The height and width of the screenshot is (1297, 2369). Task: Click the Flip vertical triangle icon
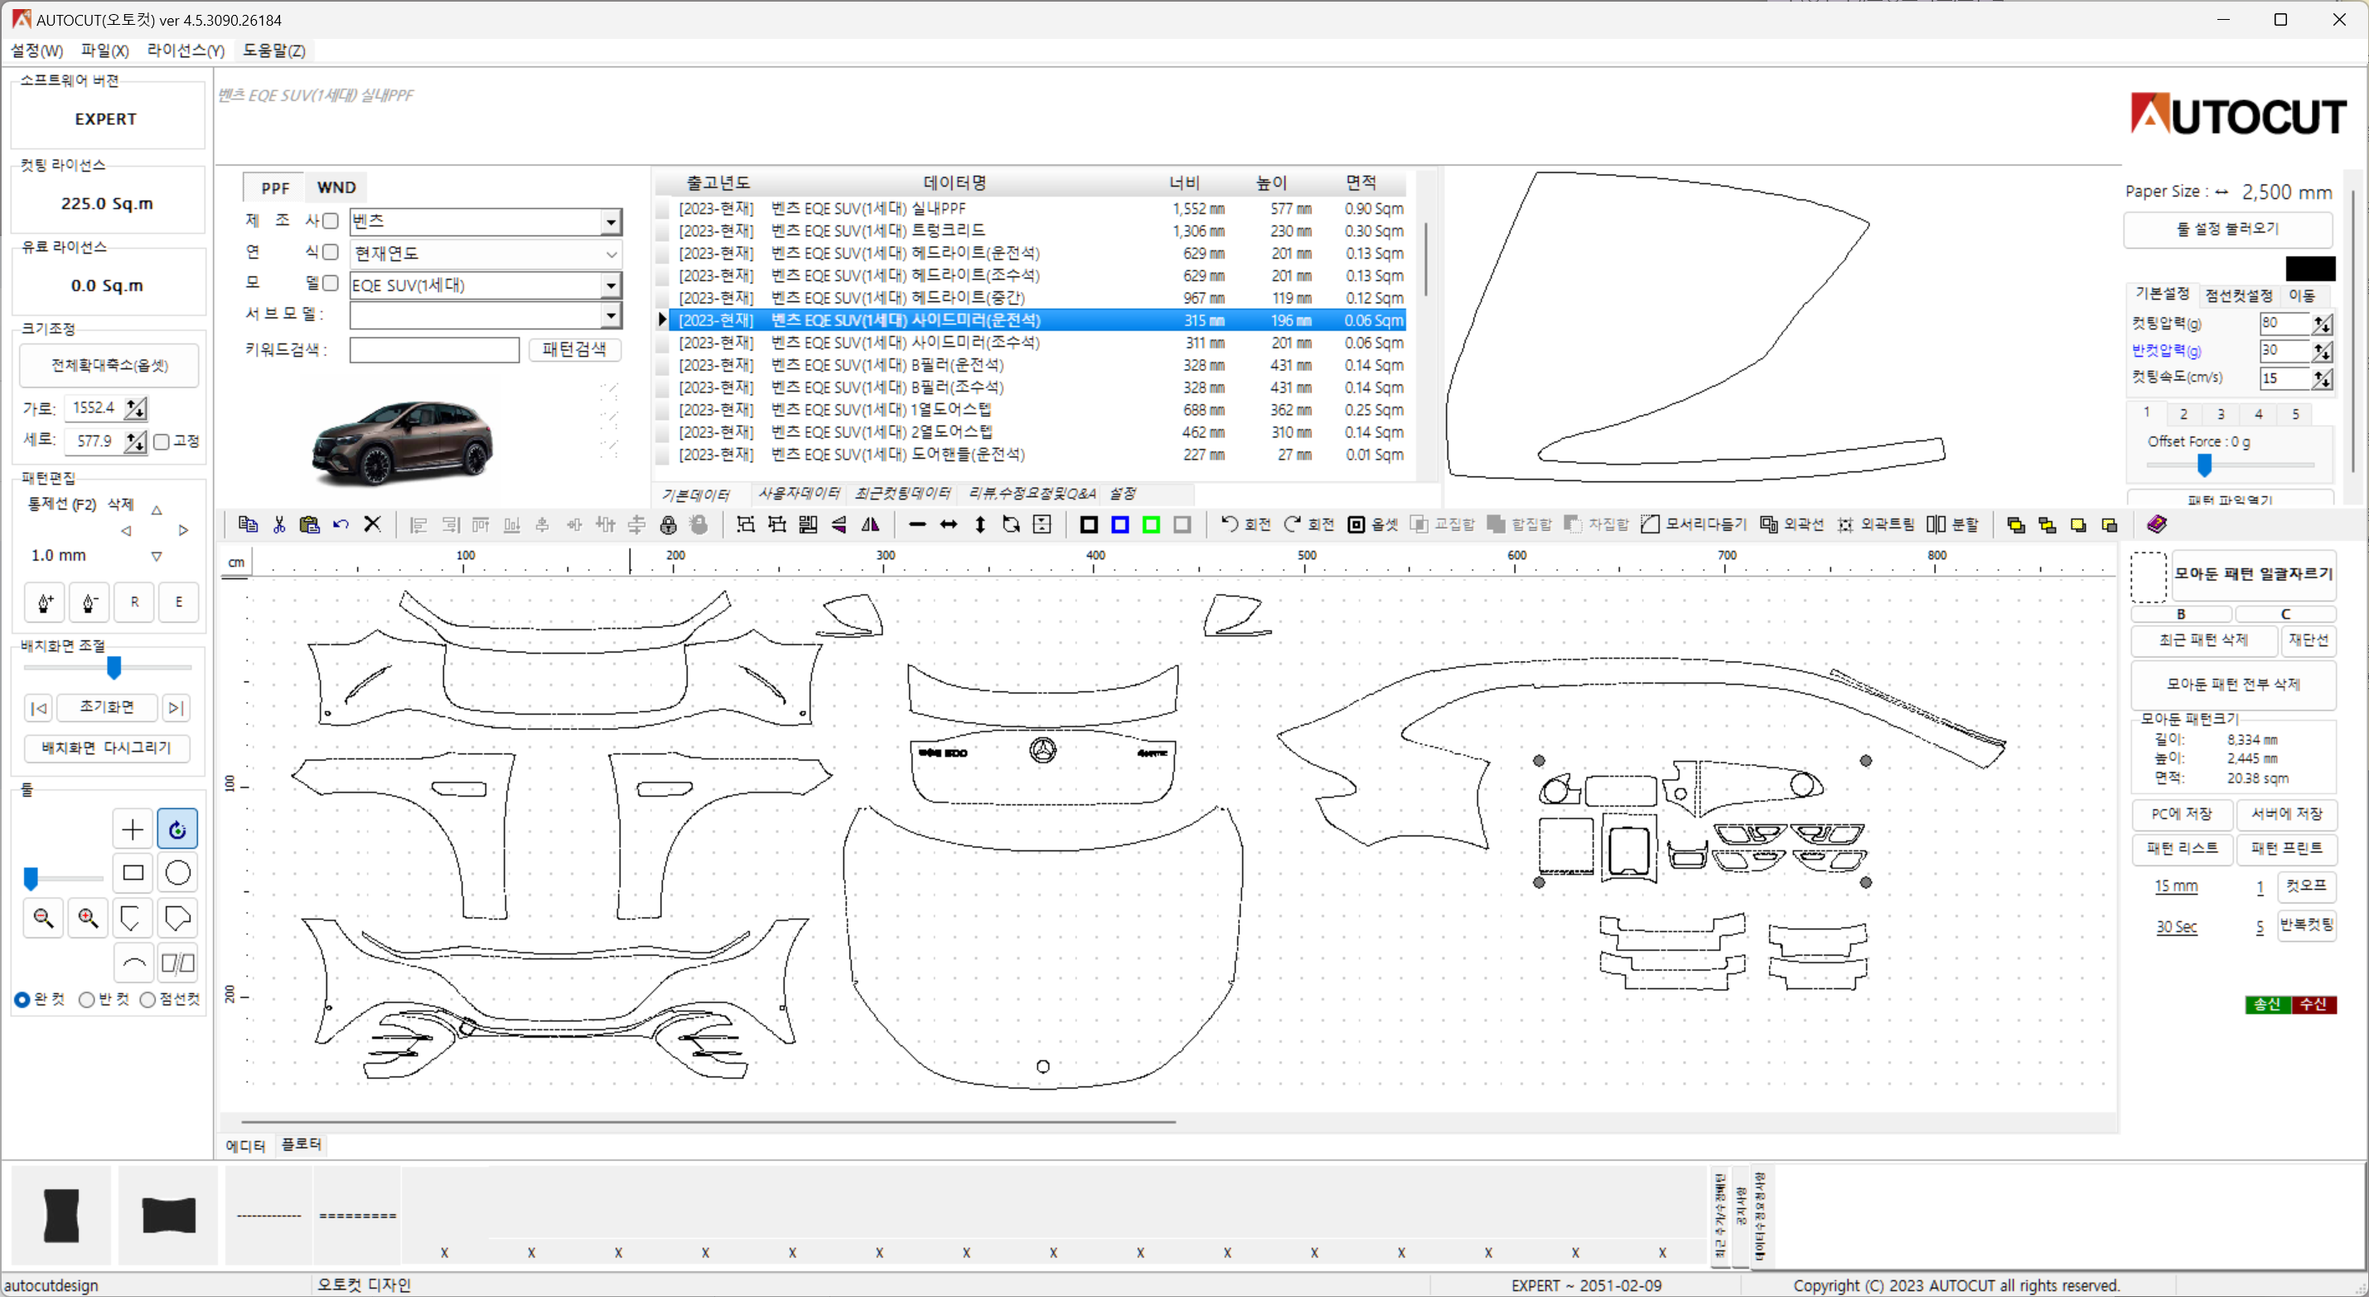839,525
